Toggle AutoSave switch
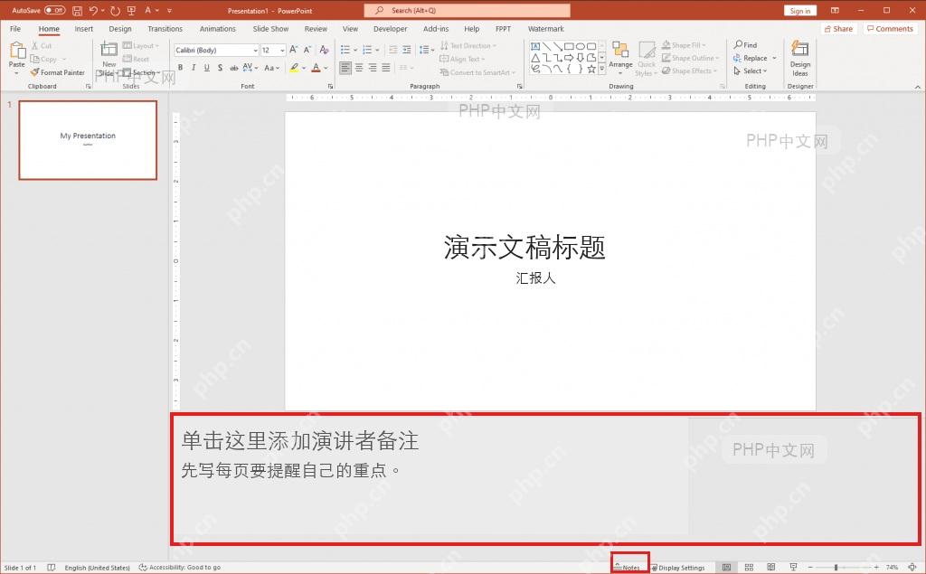The height and width of the screenshot is (574, 926). tap(55, 10)
